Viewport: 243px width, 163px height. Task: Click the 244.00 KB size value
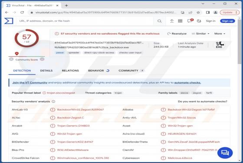[x=161, y=47]
